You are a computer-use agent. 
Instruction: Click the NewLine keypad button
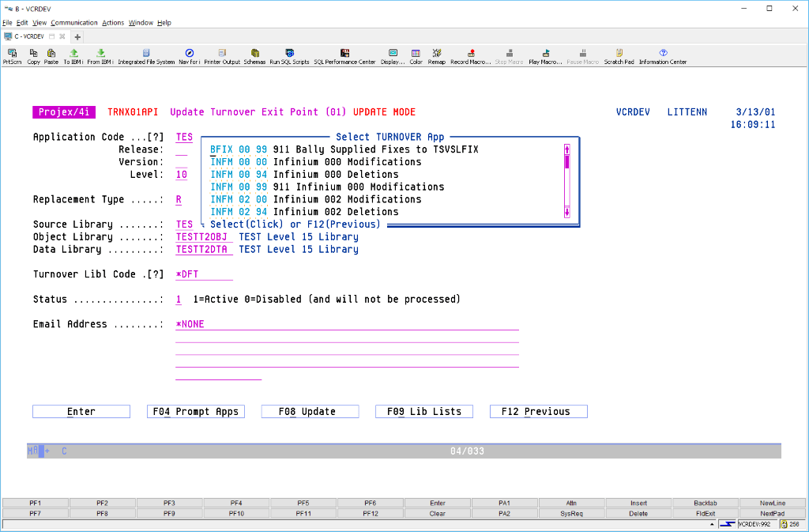click(x=773, y=503)
